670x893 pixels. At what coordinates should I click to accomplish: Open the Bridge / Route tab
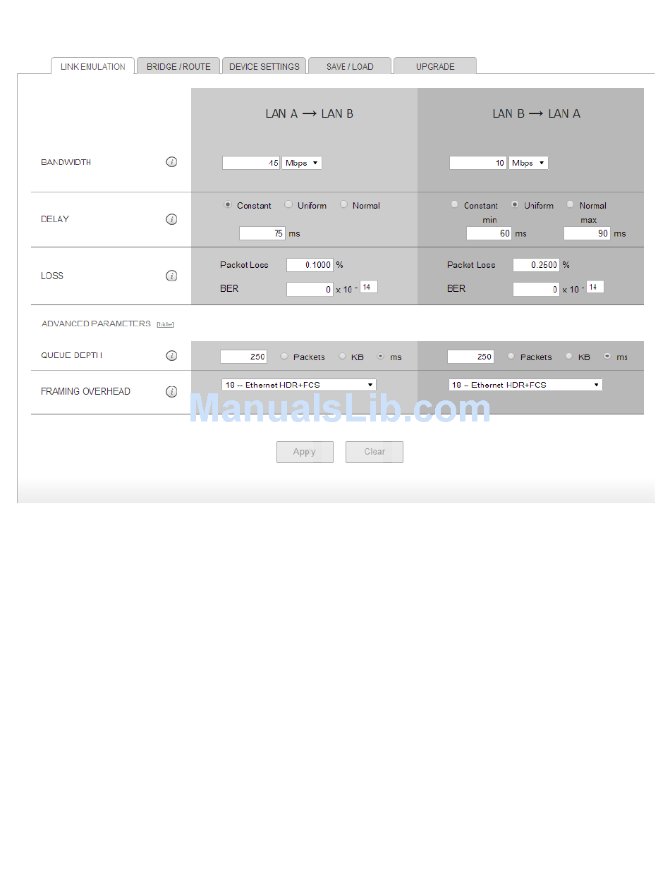click(x=178, y=66)
